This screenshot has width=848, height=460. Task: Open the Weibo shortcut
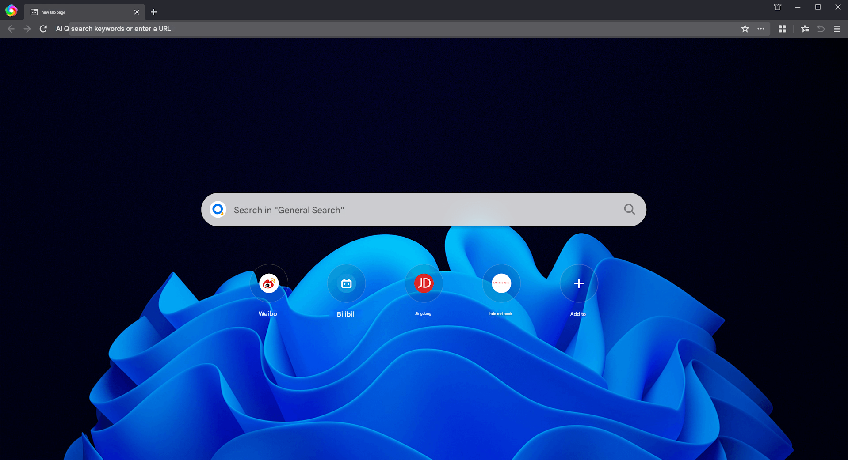(268, 283)
